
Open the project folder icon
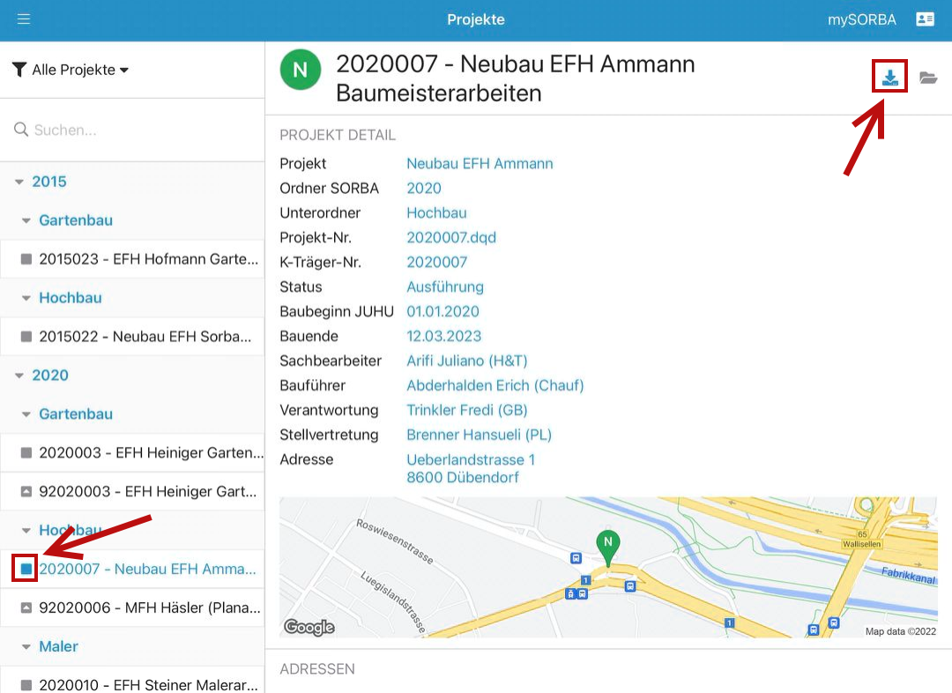click(928, 78)
